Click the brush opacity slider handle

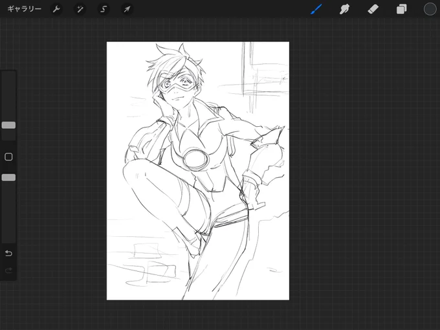coord(8,177)
